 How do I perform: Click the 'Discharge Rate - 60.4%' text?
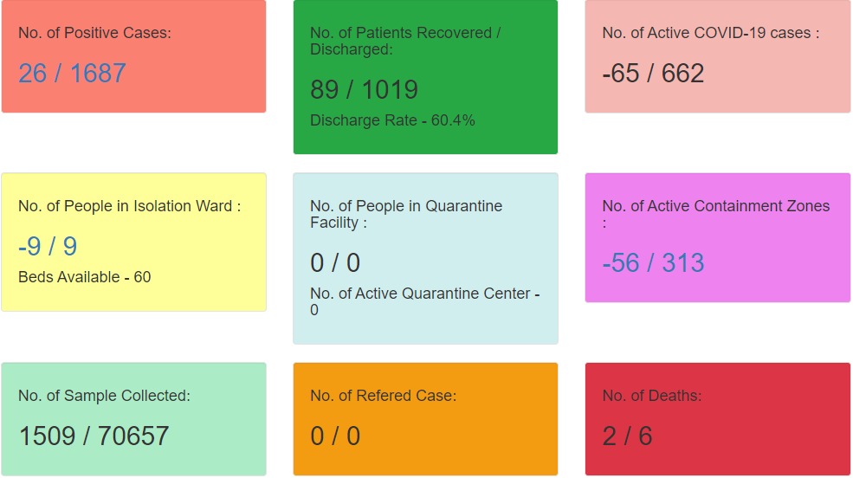point(392,120)
